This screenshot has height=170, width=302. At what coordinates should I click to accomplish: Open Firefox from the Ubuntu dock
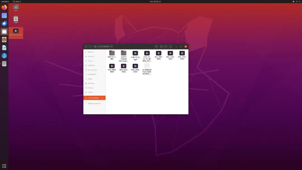4,8
